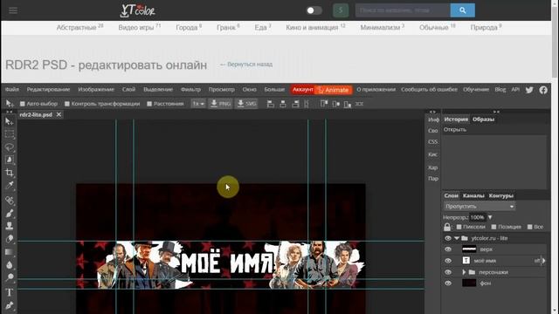
Task: Open the Пропустить blend mode dropdown
Action: coord(480,207)
